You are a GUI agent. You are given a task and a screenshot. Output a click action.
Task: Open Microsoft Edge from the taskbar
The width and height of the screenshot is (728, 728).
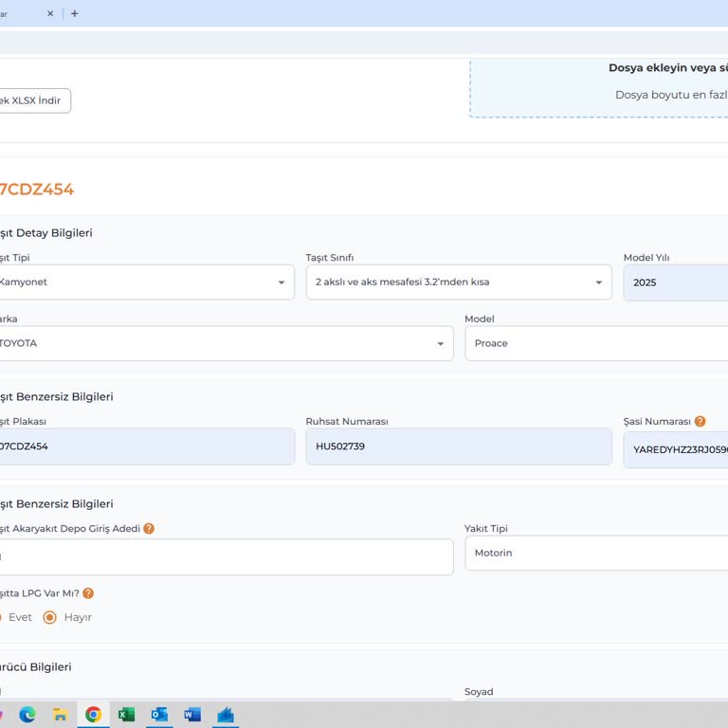(x=27, y=715)
